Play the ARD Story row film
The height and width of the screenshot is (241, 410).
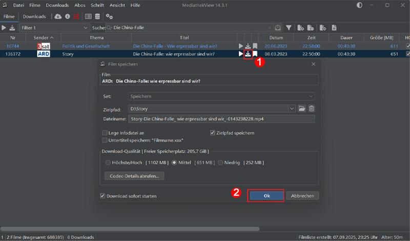[240, 54]
